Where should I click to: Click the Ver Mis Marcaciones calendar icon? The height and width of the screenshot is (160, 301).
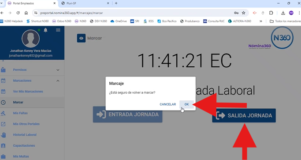(3, 91)
